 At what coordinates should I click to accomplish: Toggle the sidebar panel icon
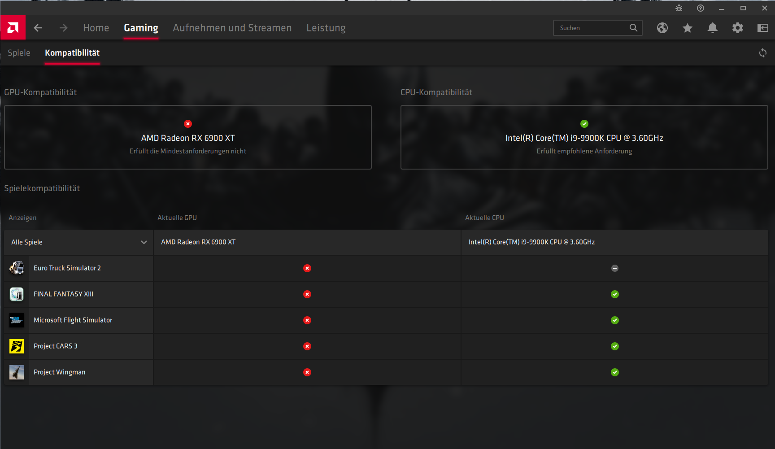click(x=763, y=28)
